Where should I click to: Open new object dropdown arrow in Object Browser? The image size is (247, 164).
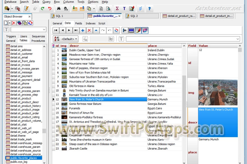click(x=10, y=23)
